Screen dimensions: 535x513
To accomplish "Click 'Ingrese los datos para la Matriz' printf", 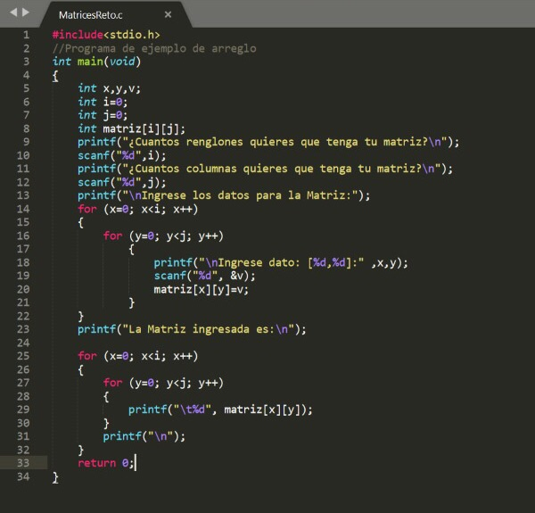I will coord(224,195).
